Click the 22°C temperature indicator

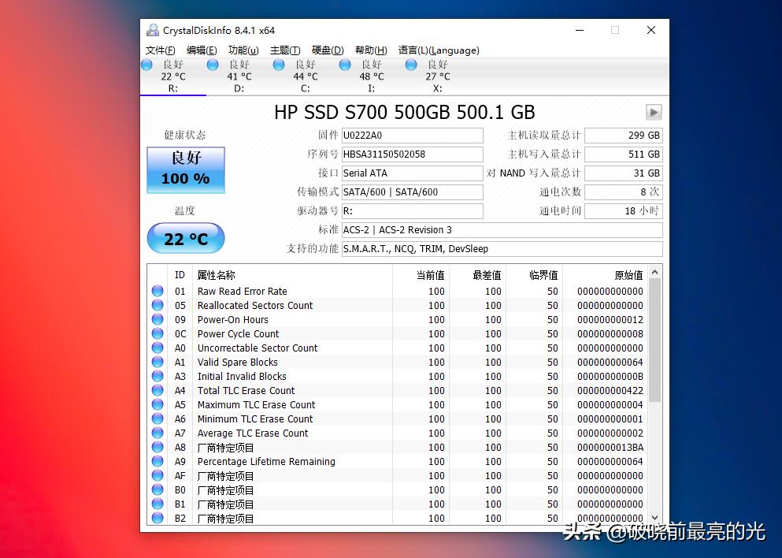(185, 238)
